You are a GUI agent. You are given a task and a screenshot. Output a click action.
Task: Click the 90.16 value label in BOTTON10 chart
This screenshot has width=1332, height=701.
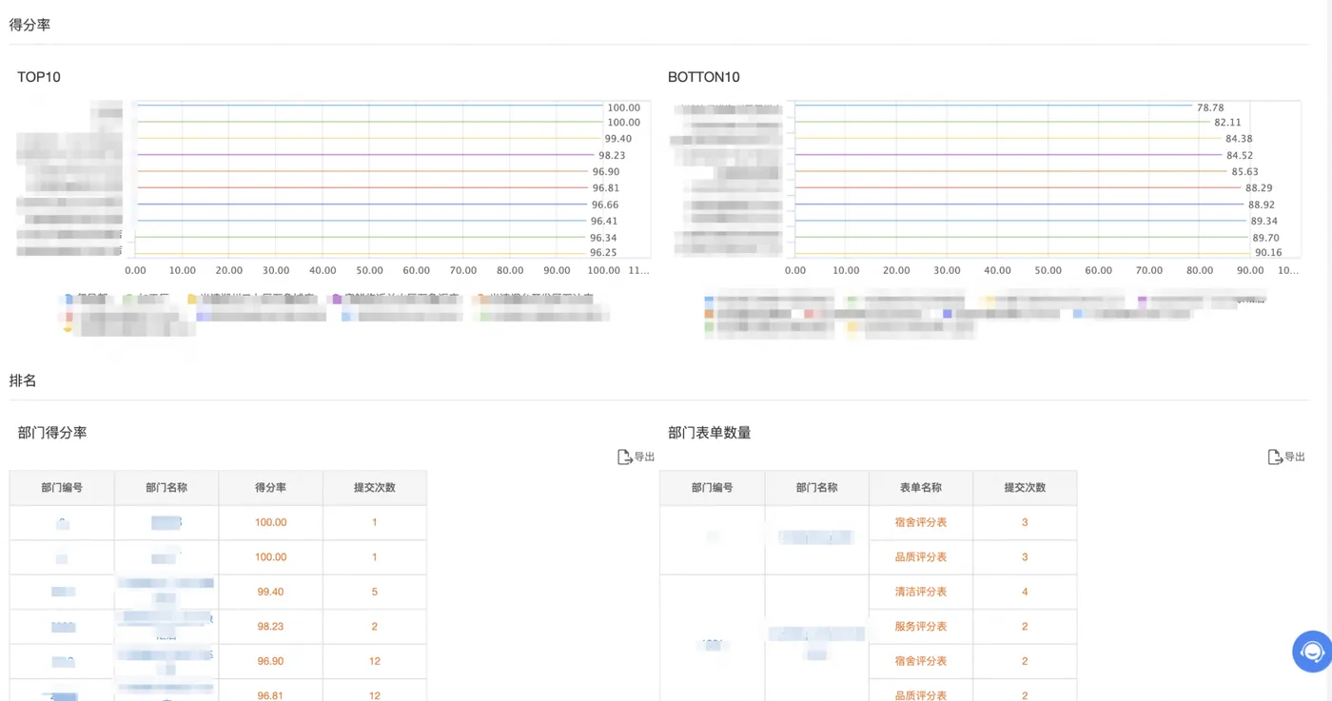click(x=1268, y=253)
